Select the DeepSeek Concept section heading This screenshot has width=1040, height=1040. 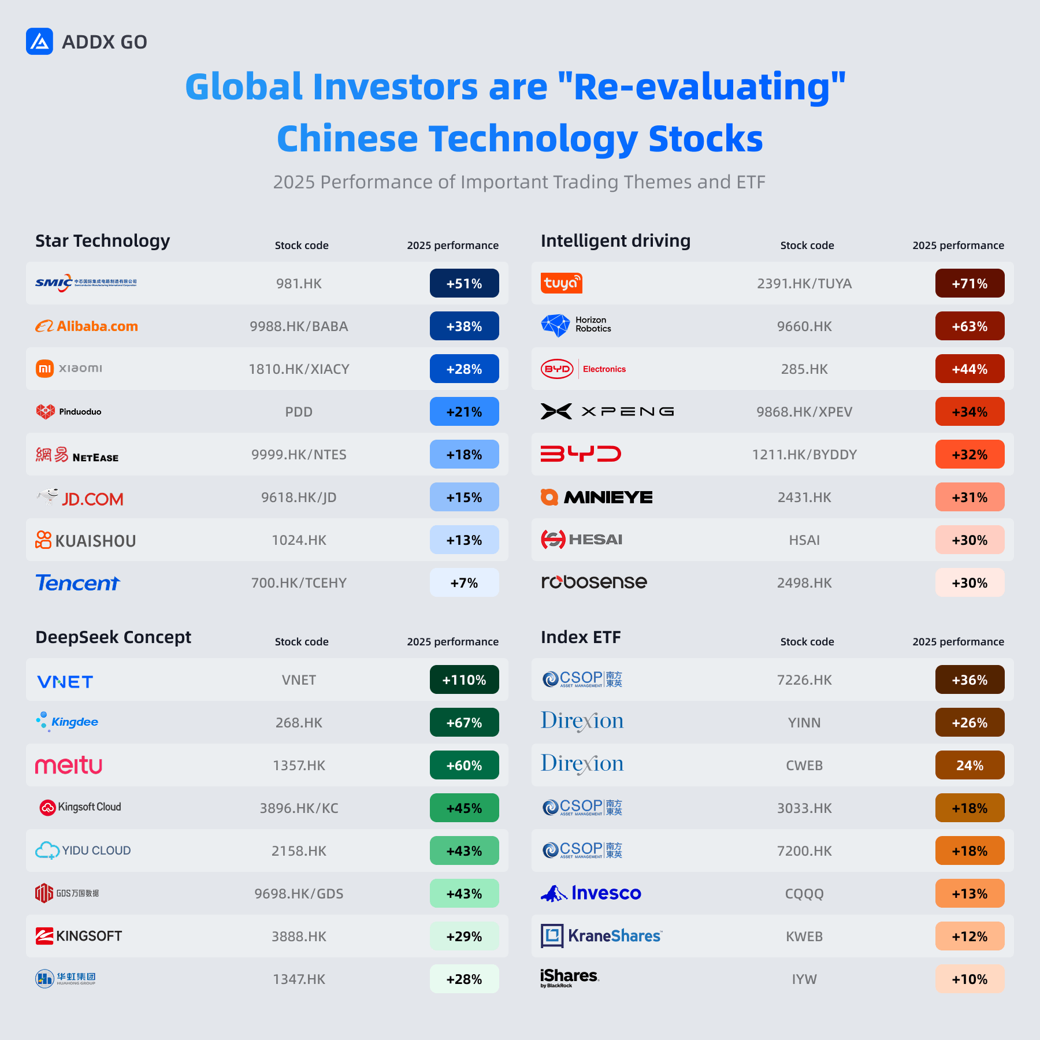[x=113, y=637]
